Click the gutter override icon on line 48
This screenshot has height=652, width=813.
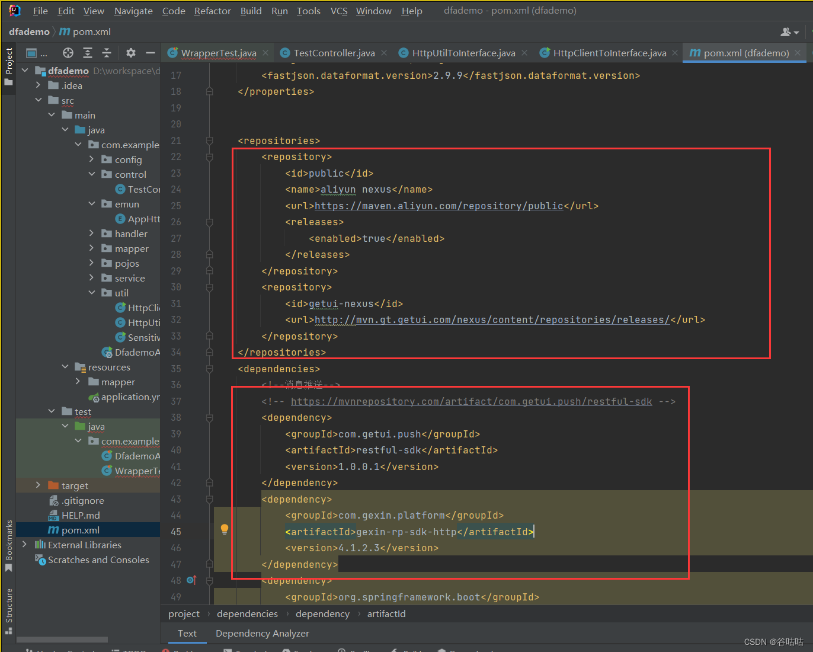[191, 580]
